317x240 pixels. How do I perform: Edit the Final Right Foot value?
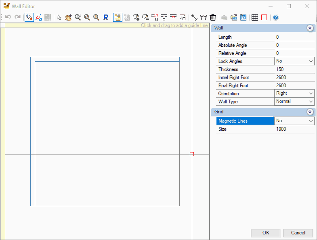pos(294,86)
